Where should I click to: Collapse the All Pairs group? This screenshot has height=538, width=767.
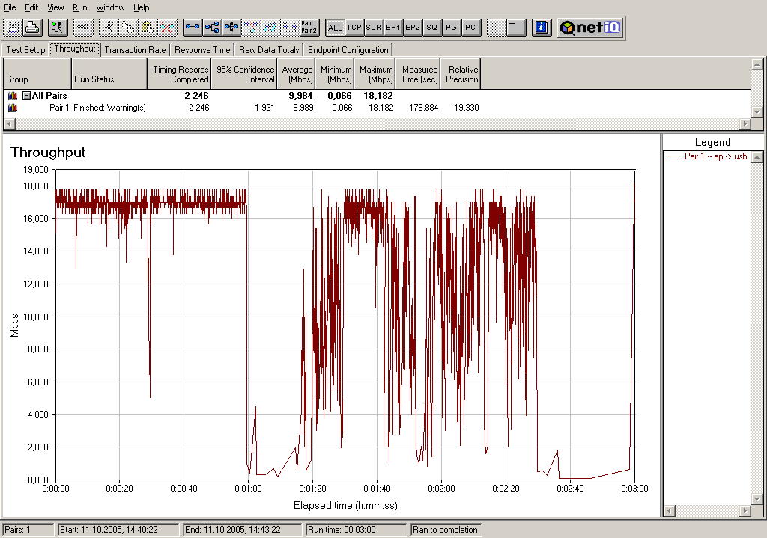point(26,96)
